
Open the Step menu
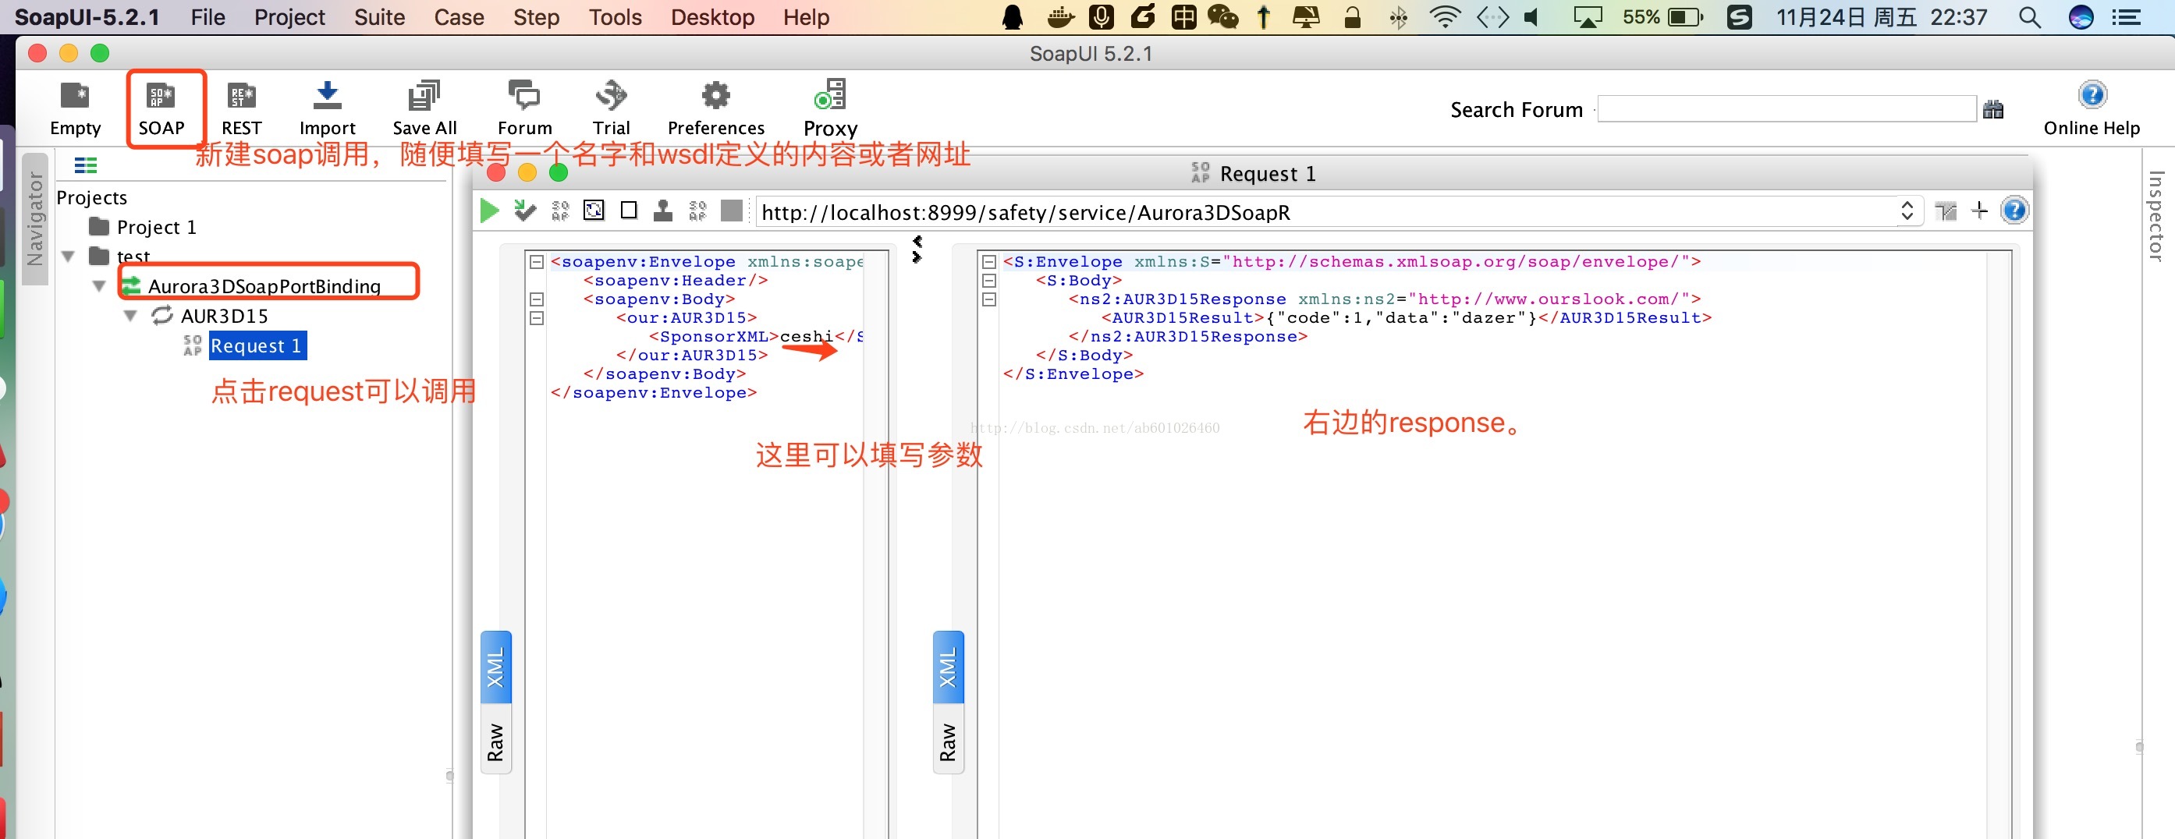[536, 17]
